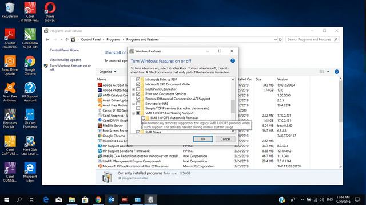This screenshot has width=366, height=205.
Task: Uncheck Microsoft XPS Document Writer
Action: (x=138, y=84)
